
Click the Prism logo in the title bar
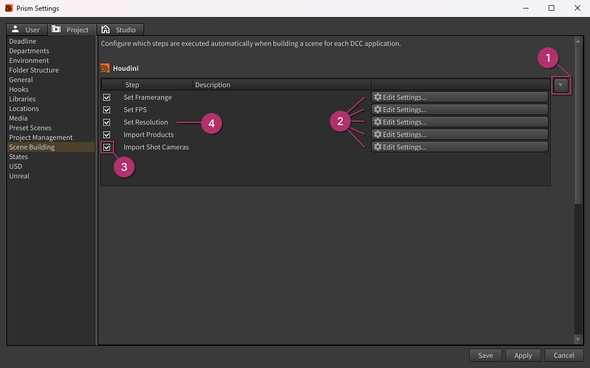coord(8,8)
